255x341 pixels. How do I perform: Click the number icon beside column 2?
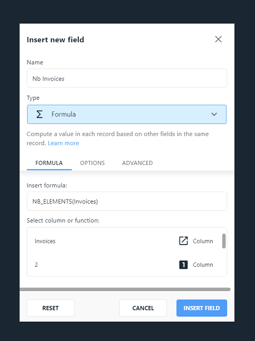click(183, 265)
